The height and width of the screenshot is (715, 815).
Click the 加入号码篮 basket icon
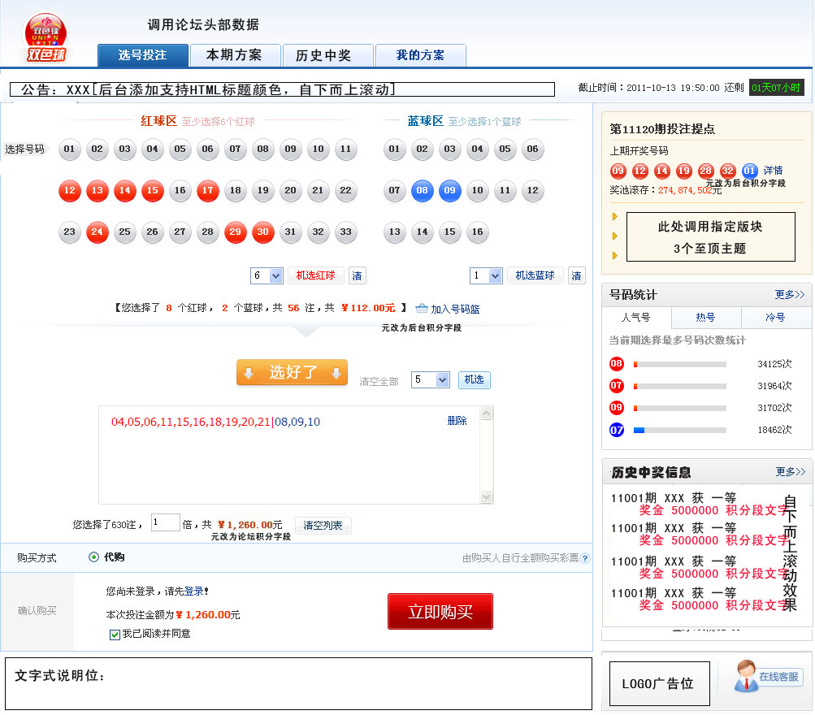click(x=422, y=309)
